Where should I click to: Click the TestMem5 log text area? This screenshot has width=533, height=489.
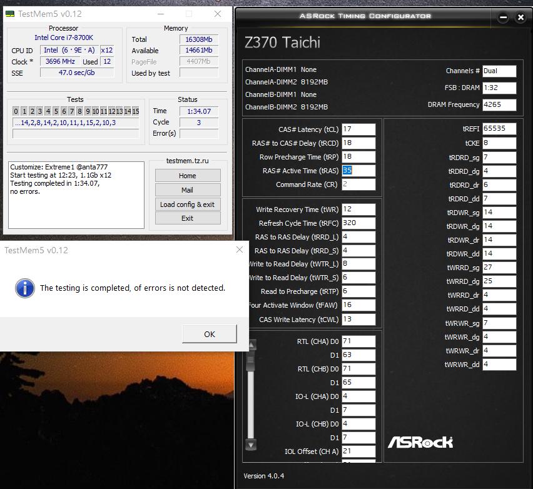click(76, 195)
